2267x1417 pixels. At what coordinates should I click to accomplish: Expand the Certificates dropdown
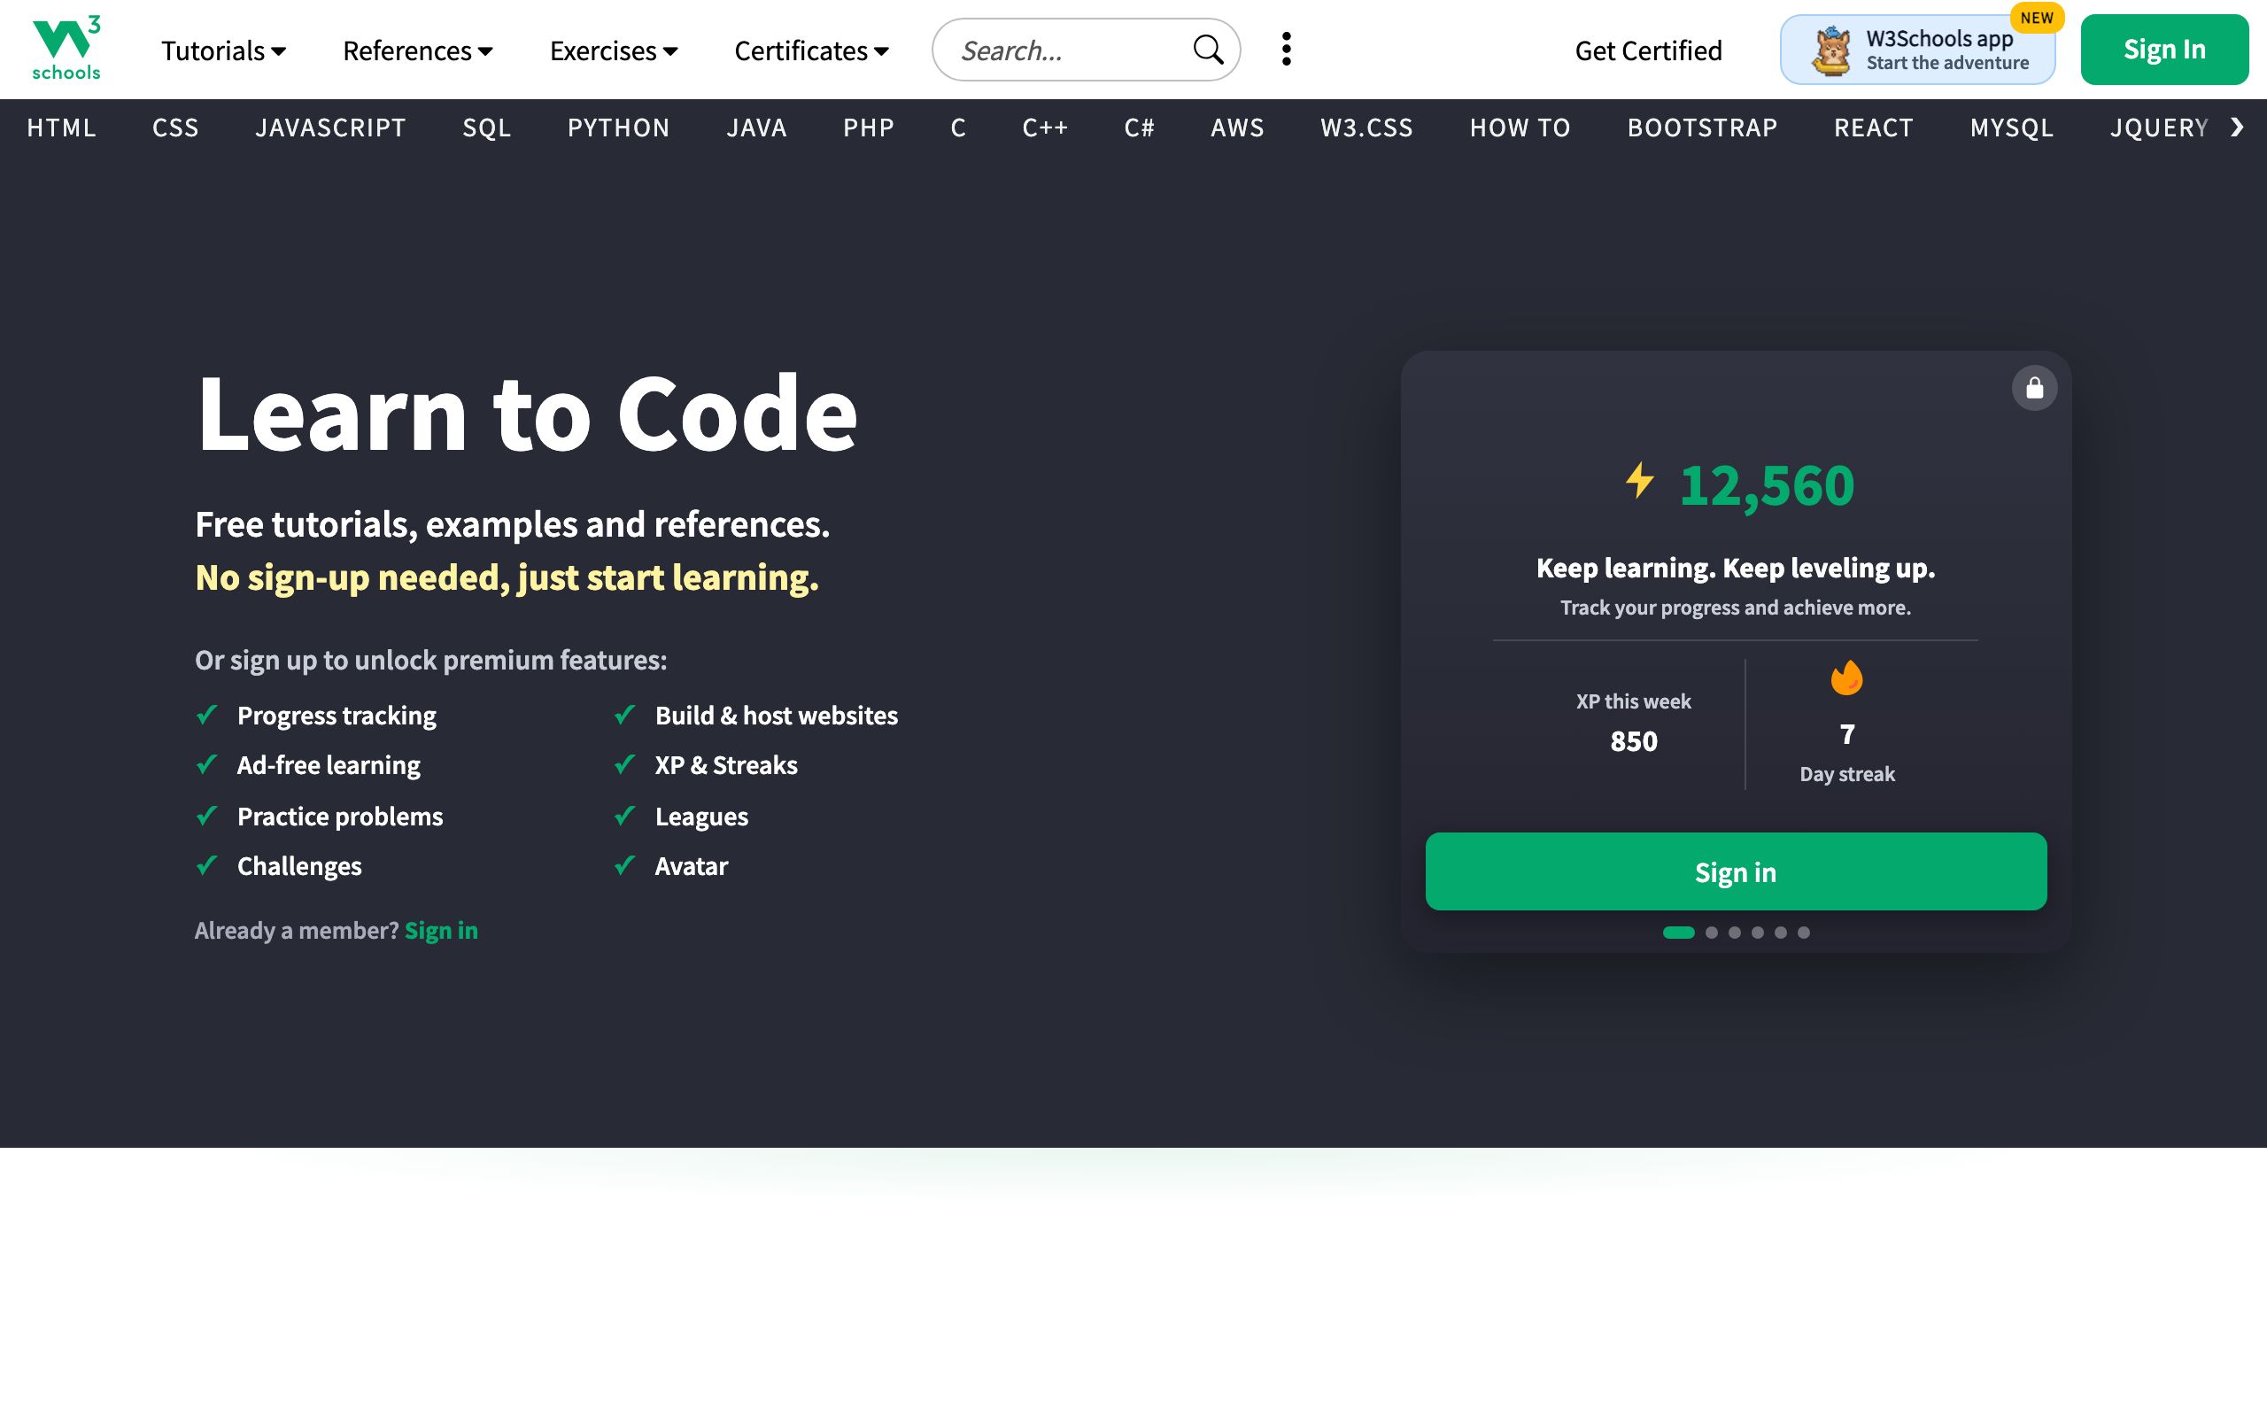point(811,50)
